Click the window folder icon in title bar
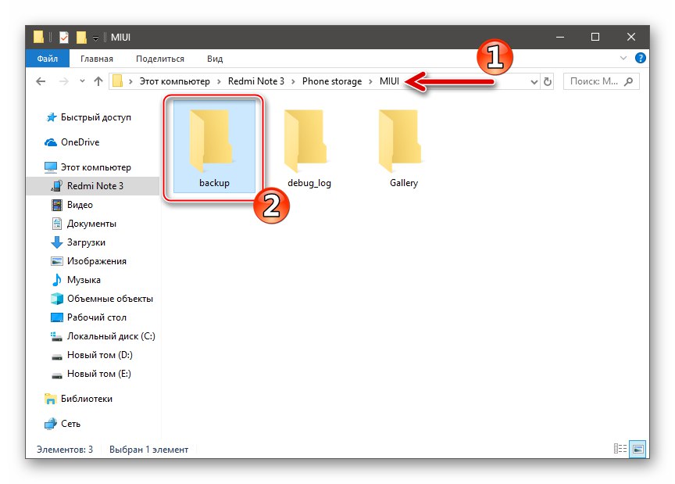This screenshot has height=484, width=675. 39,38
